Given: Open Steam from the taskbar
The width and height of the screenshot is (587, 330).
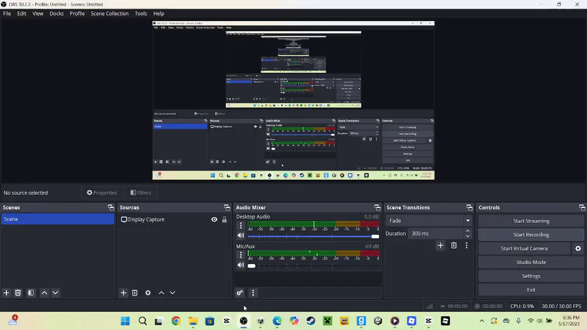Looking at the screenshot, I should [x=310, y=321].
